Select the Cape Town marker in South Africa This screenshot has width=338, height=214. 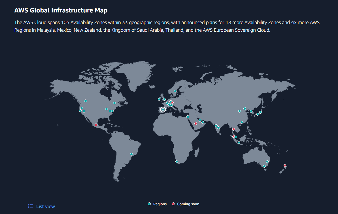coord(177,161)
